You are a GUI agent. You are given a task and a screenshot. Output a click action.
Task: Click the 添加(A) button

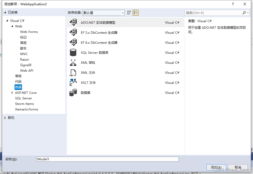tap(216, 167)
